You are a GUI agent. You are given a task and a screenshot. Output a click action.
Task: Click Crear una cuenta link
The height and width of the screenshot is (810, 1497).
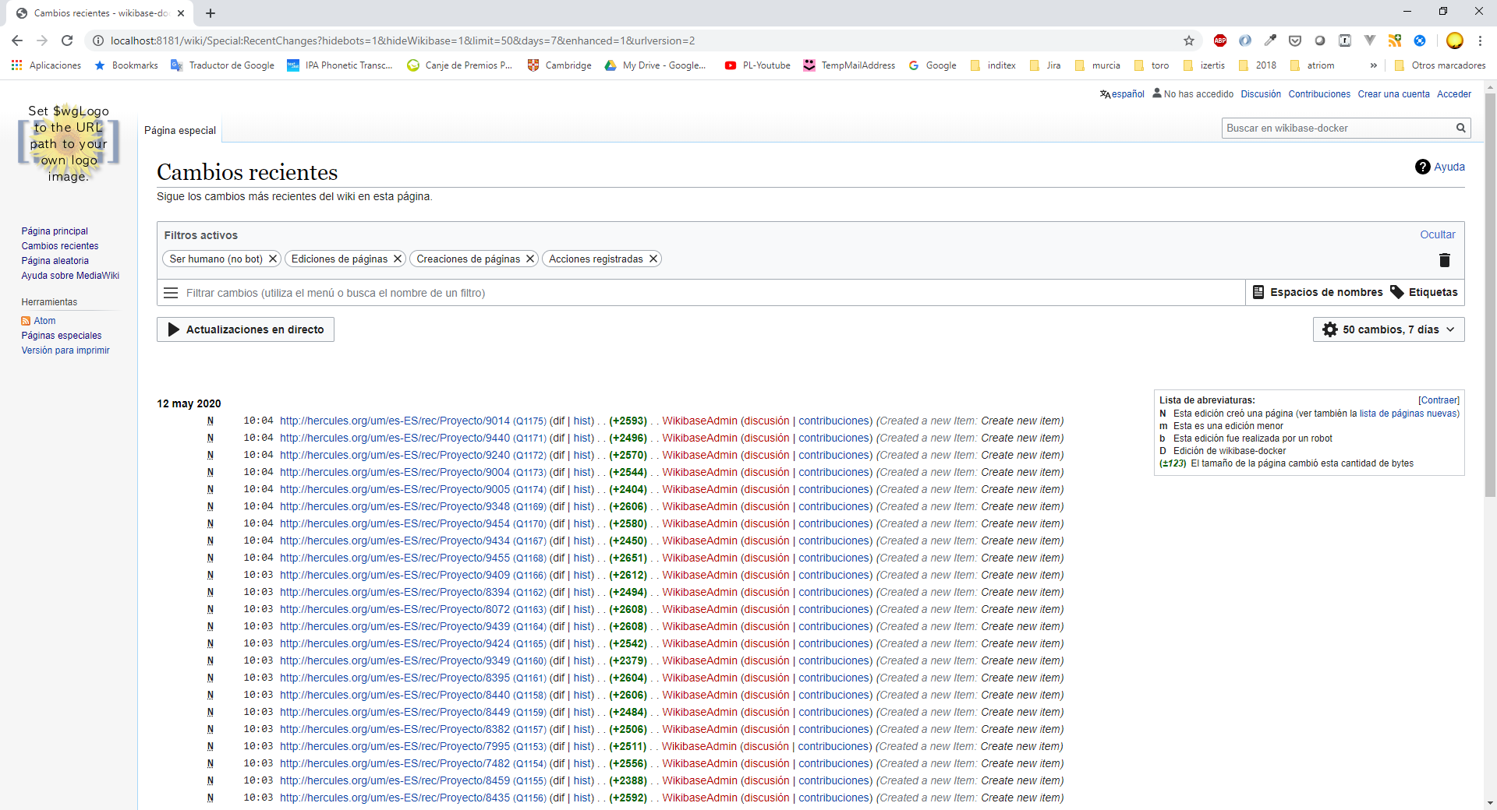tap(1393, 94)
